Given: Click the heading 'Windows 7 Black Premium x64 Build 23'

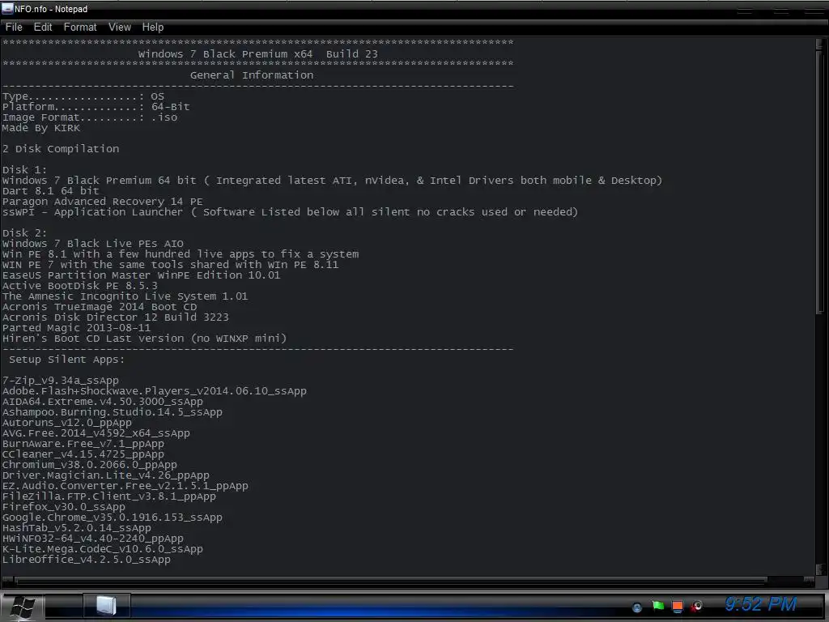Looking at the screenshot, I should [x=258, y=54].
